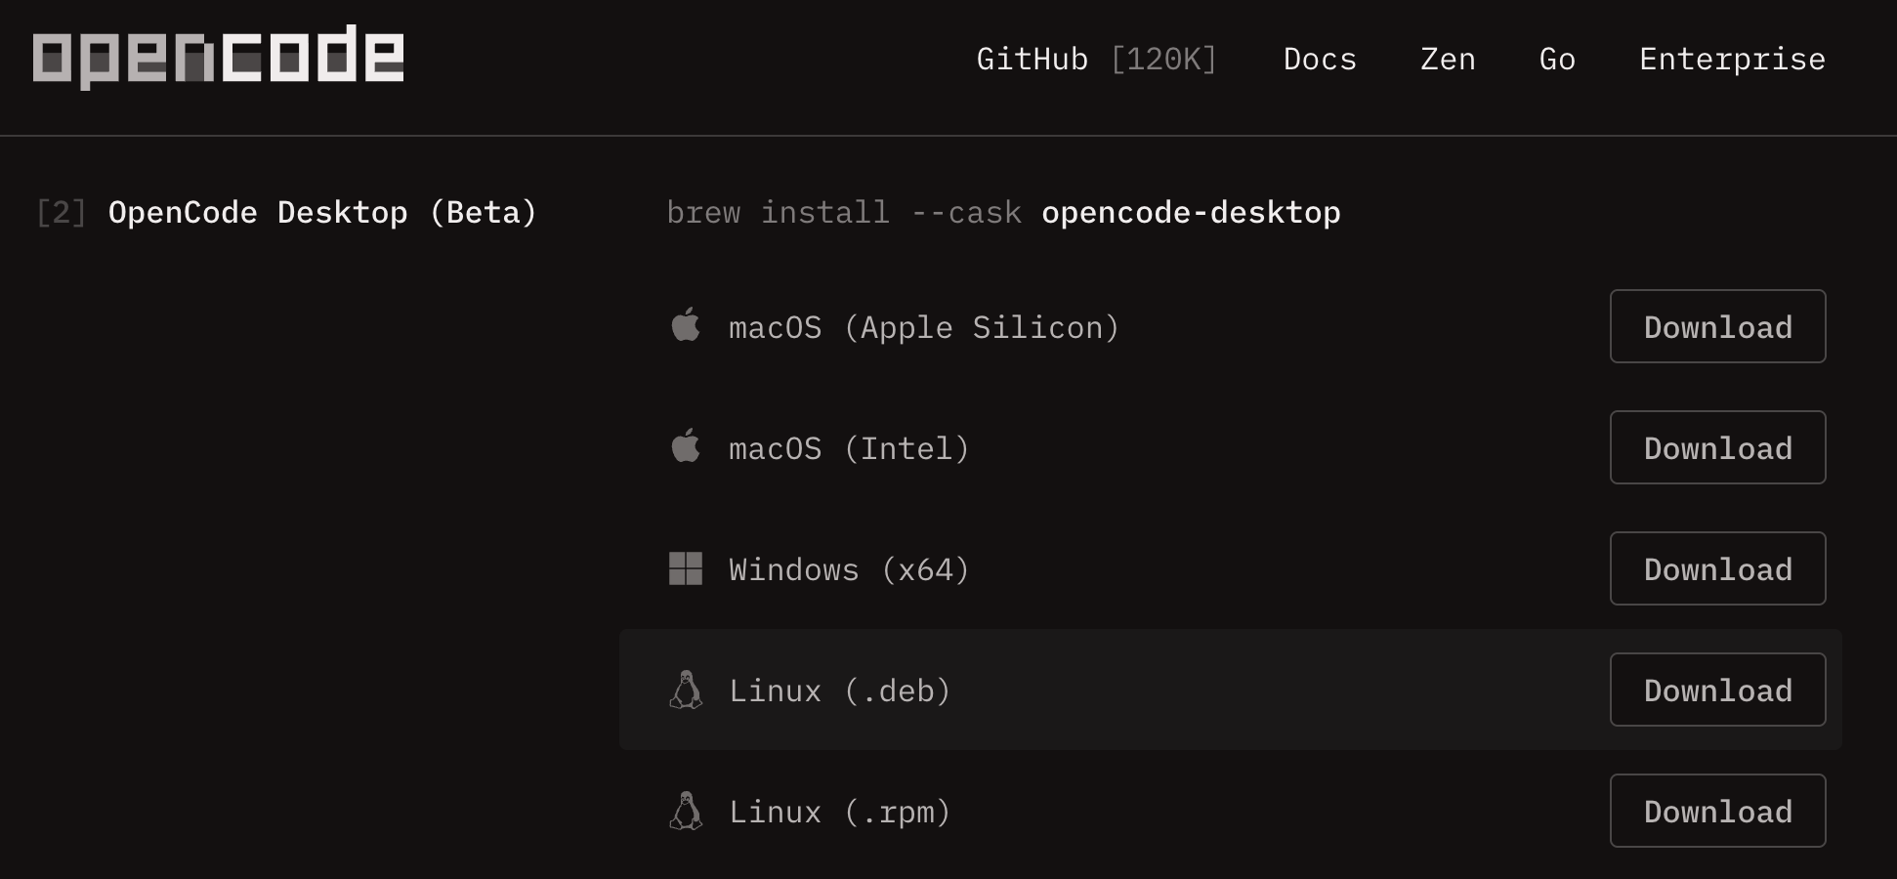Viewport: 1897px width, 879px height.
Task: Download the Linux .rpm package
Action: [x=1717, y=811]
